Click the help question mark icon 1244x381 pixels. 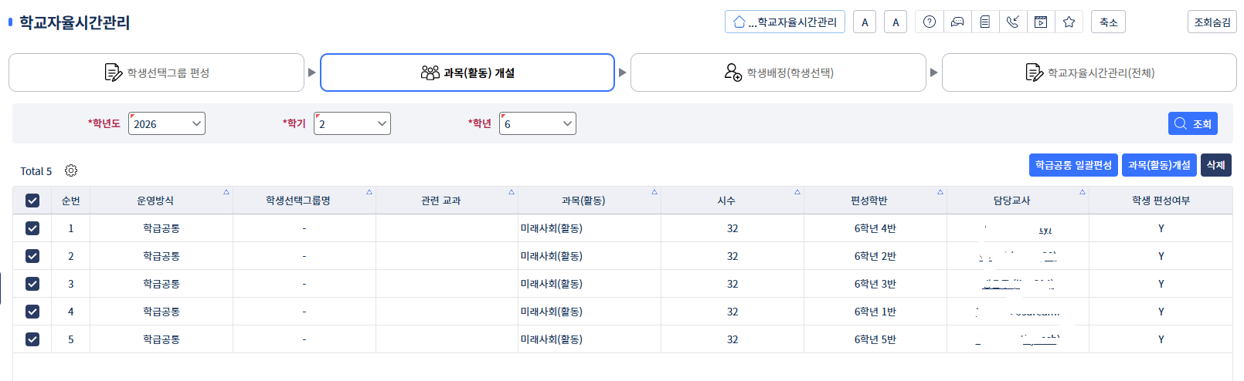coord(930,22)
